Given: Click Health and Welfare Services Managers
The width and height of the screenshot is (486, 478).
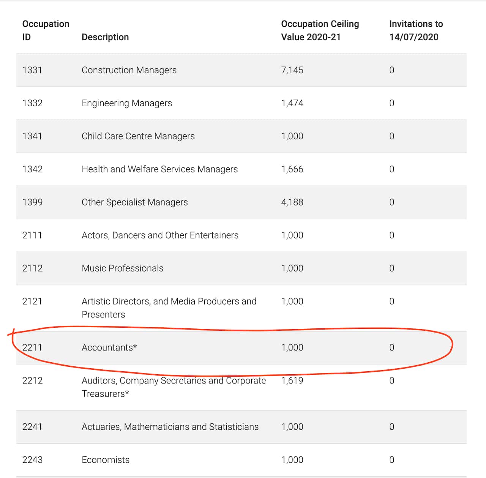Looking at the screenshot, I should [159, 169].
